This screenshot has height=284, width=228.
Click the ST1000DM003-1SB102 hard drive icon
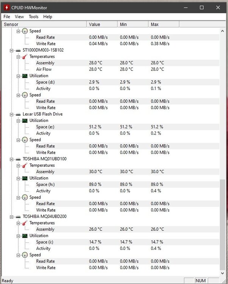18,50
